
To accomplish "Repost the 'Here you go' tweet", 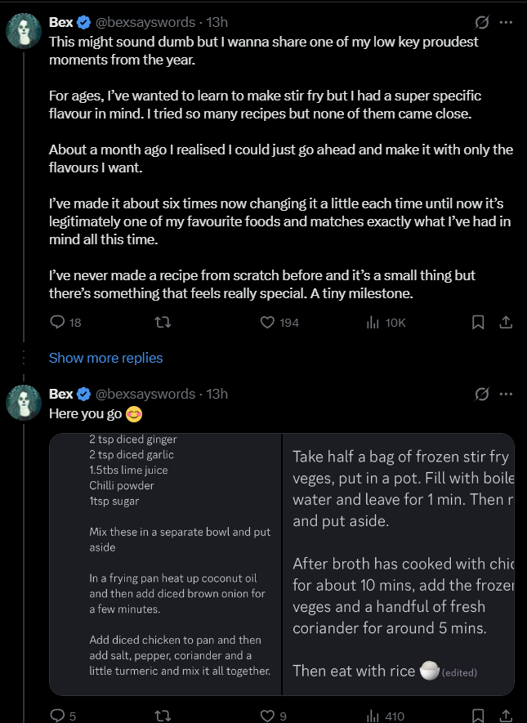I will click(x=163, y=716).
